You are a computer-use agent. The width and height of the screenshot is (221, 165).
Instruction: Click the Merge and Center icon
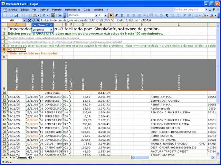point(145,15)
